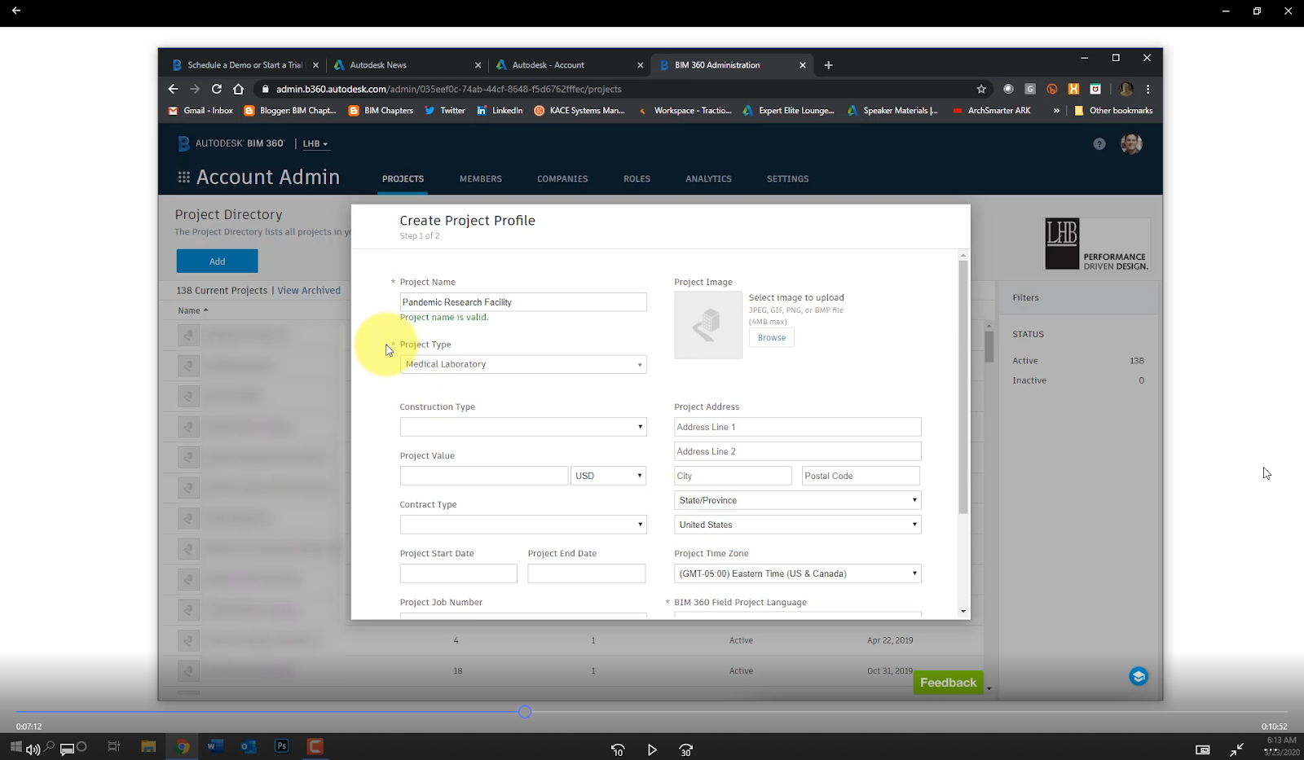Open the LHB account switcher dropdown

tap(315, 144)
